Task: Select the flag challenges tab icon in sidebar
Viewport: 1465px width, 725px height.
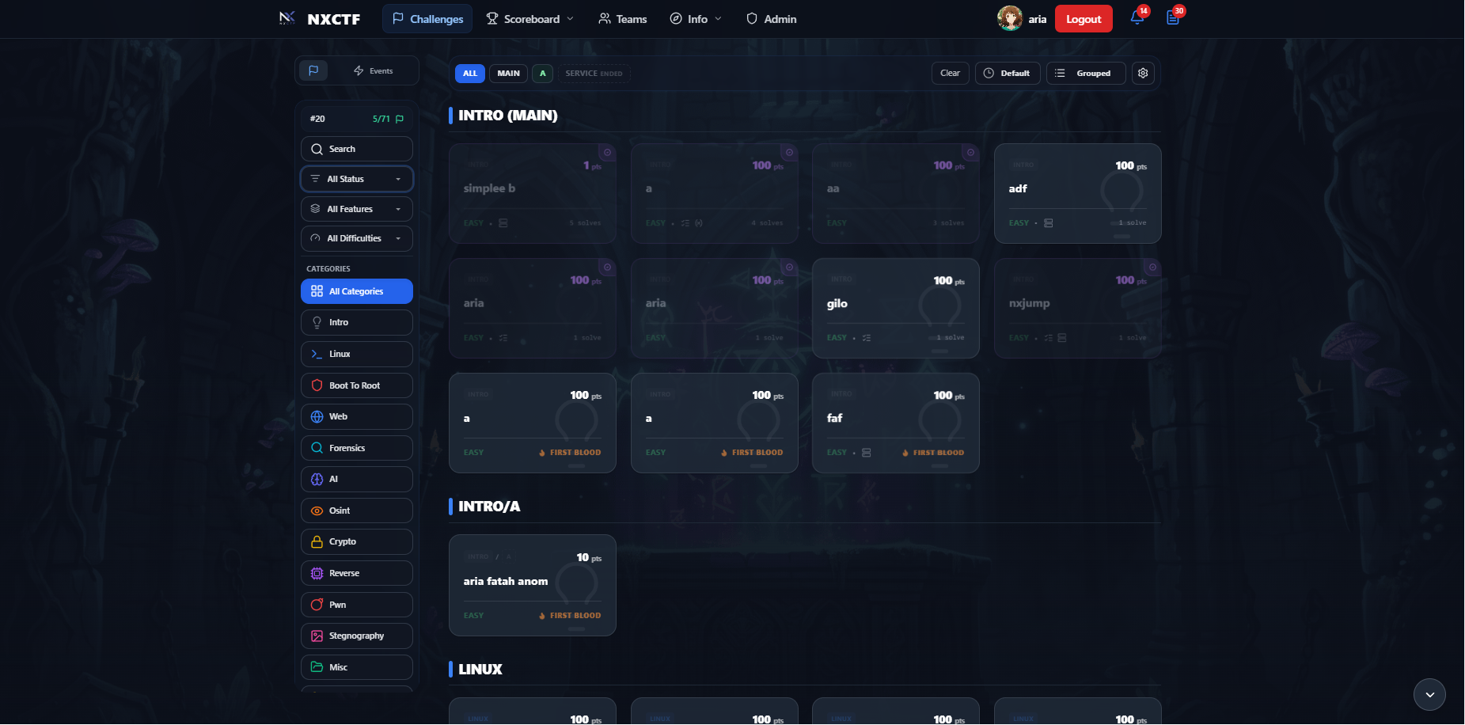Action: click(313, 70)
